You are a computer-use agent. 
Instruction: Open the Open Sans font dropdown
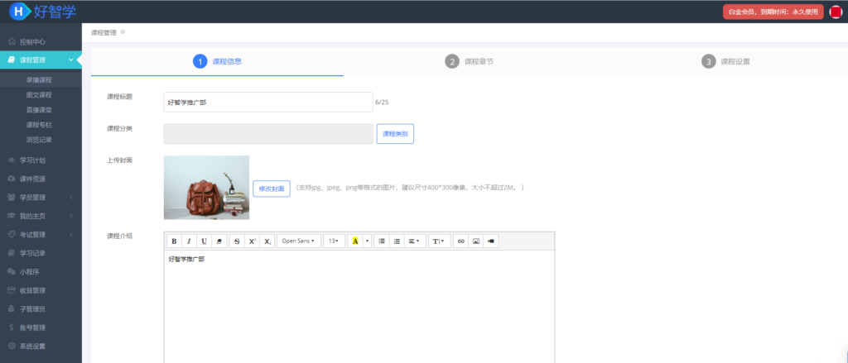298,241
